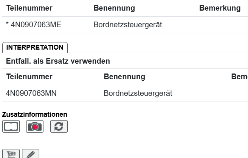Select part number 4N0907063ME

click(36, 25)
